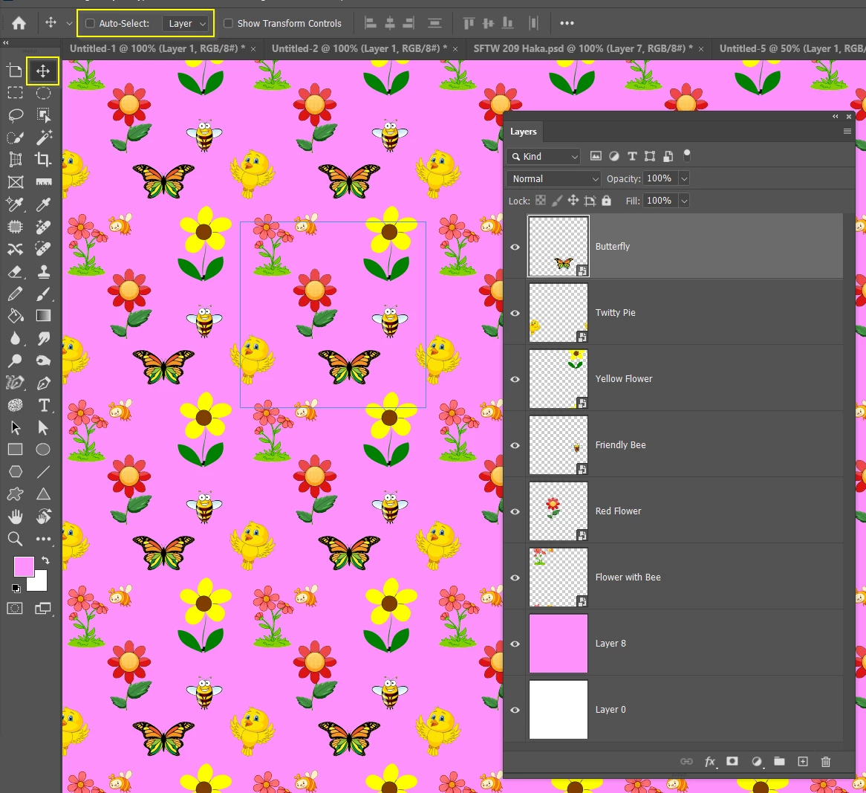This screenshot has width=866, height=793.
Task: Open the Opacity slider dropdown arrow
Action: pos(684,178)
